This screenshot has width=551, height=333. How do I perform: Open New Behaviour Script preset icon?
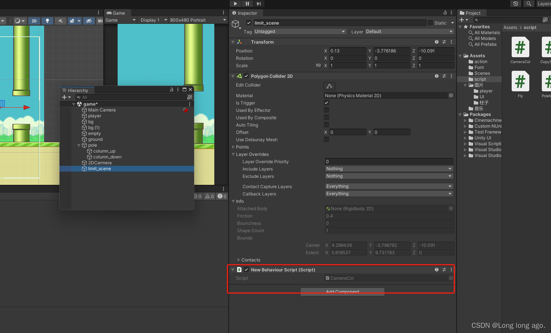pos(444,270)
